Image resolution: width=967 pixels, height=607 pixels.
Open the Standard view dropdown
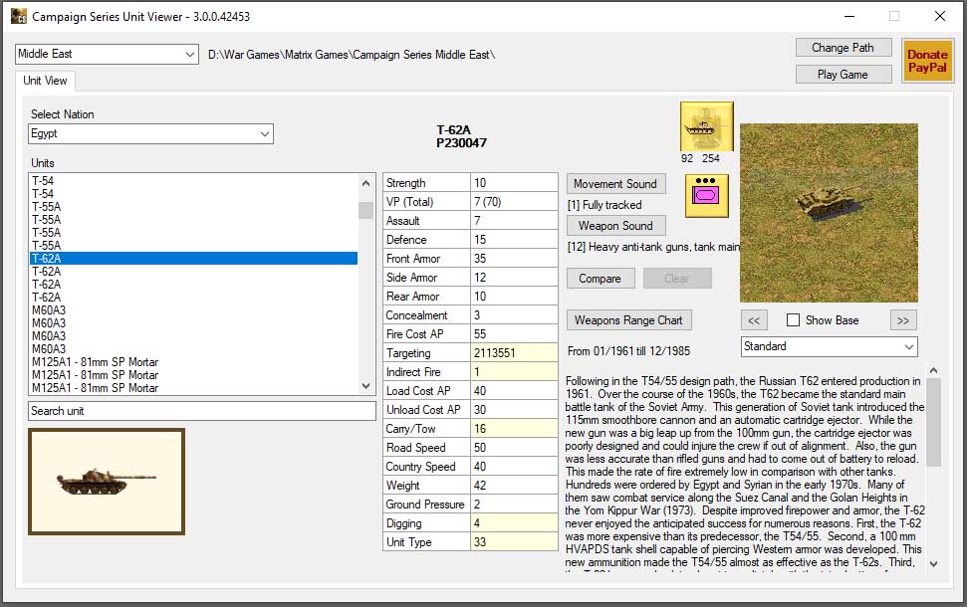tap(829, 346)
